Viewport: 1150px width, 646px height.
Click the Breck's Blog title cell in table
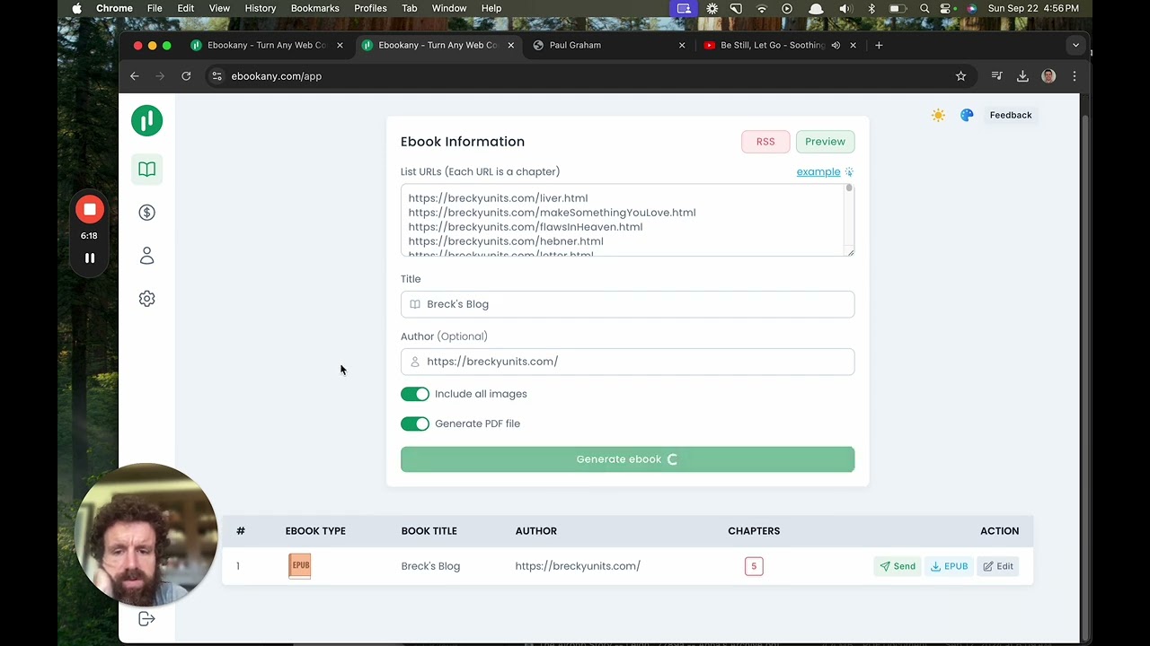[430, 566]
